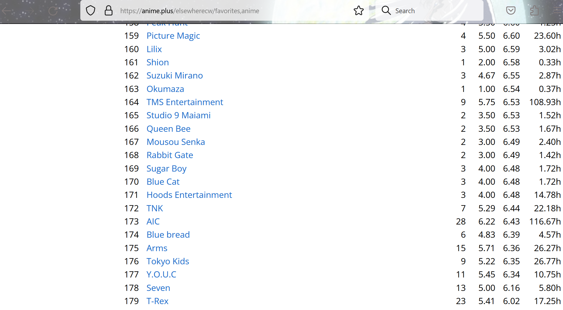Open the Sugar Boy link
This screenshot has width=563, height=310.
167,169
